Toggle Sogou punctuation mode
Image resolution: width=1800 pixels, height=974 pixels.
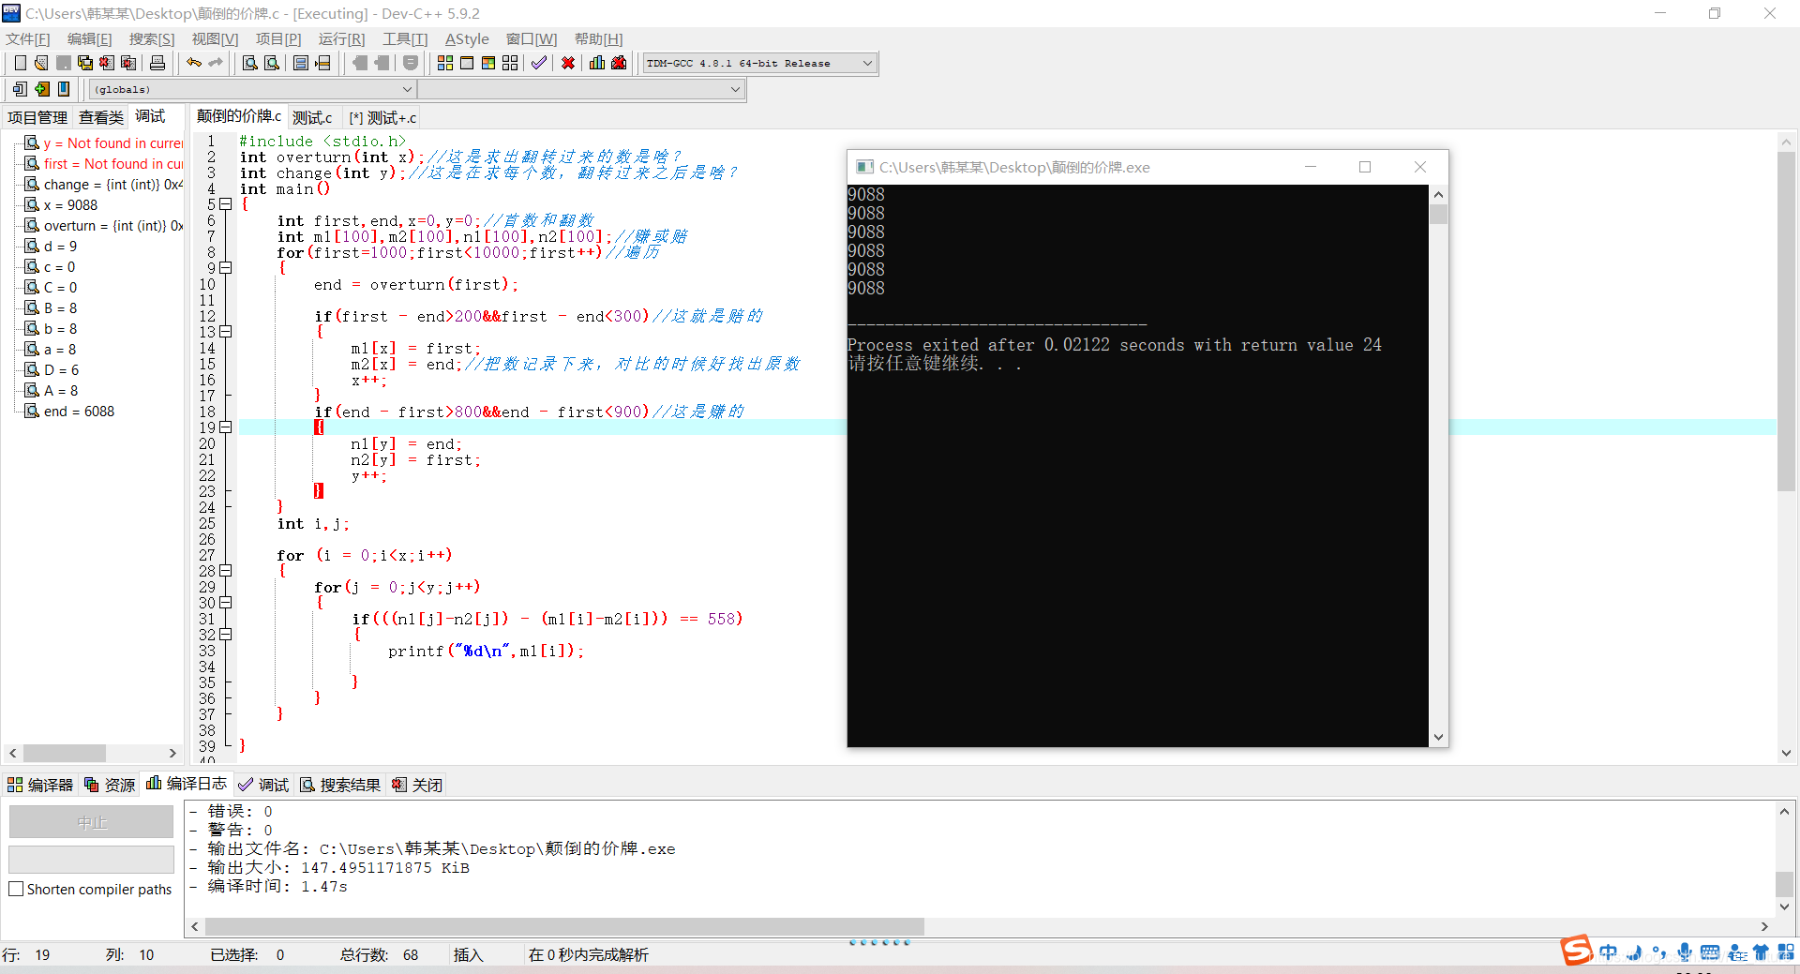coord(1659,952)
